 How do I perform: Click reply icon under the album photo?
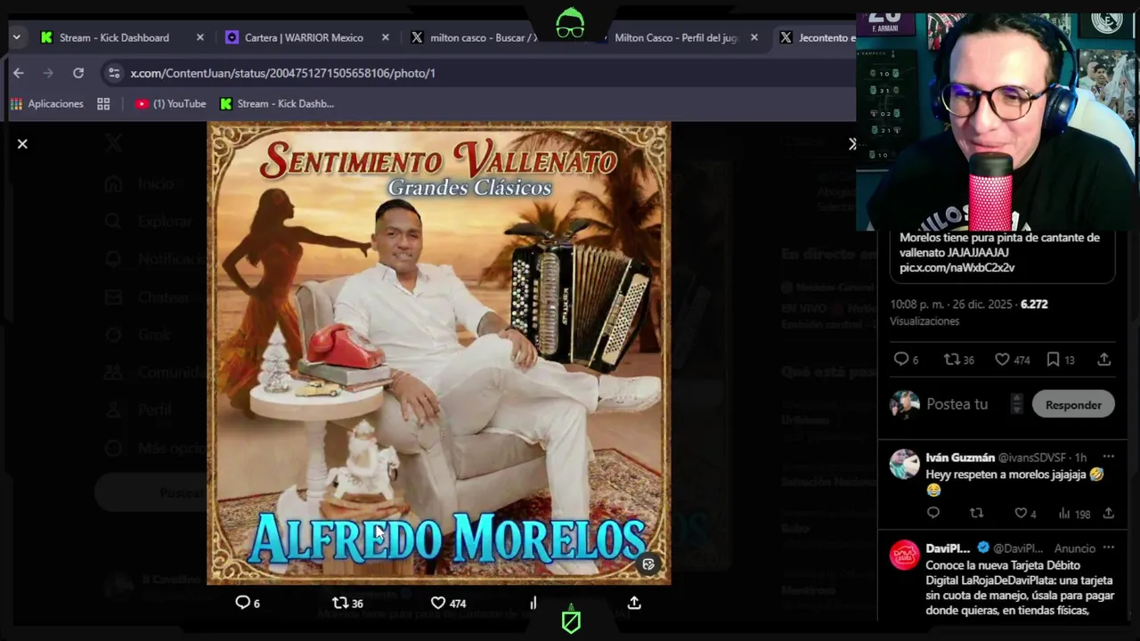[242, 603]
